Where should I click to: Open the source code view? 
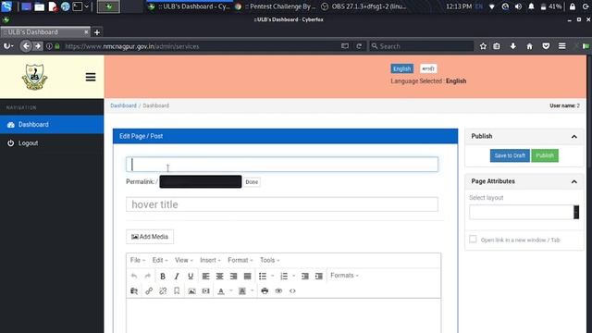(x=292, y=290)
